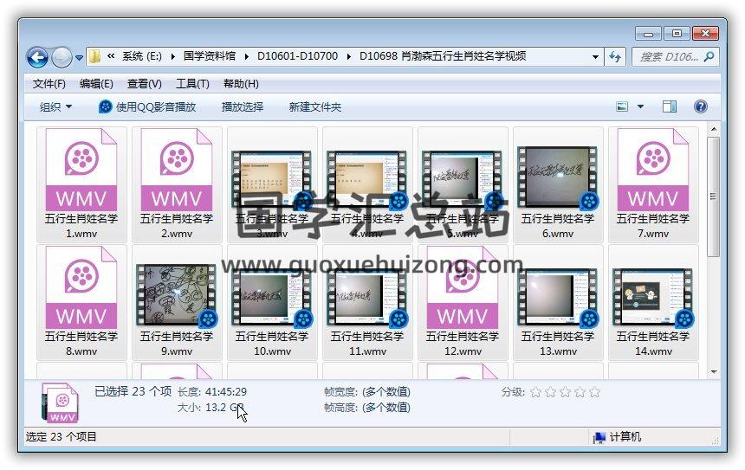Close the Explorer window
Screen dimensions: 745x470
click(705, 33)
